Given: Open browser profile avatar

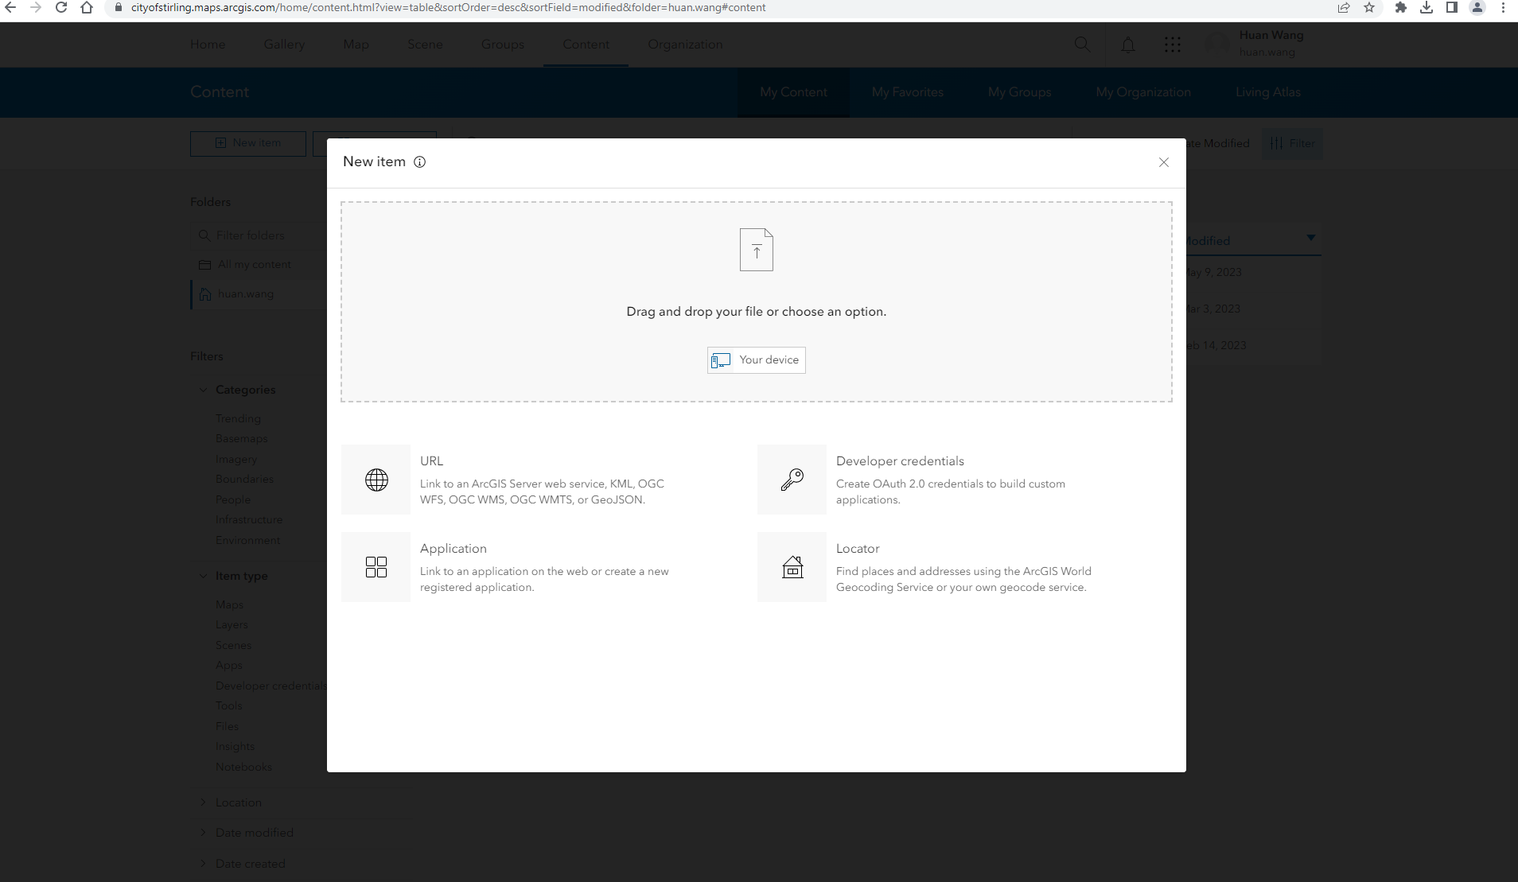Looking at the screenshot, I should pos(1477,8).
